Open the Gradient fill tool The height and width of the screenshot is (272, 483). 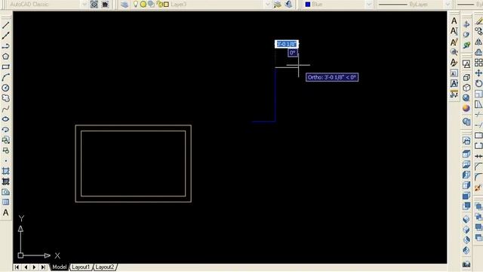[5, 181]
